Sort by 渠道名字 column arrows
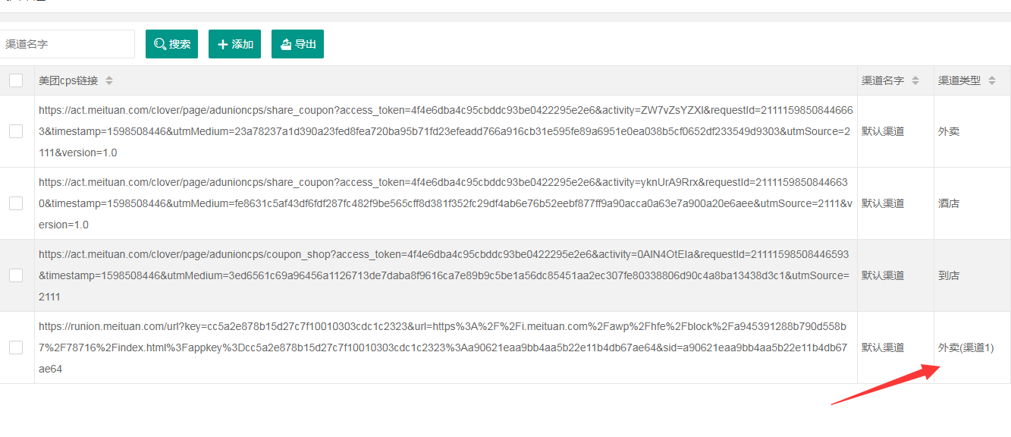The image size is (1011, 437). pos(915,80)
